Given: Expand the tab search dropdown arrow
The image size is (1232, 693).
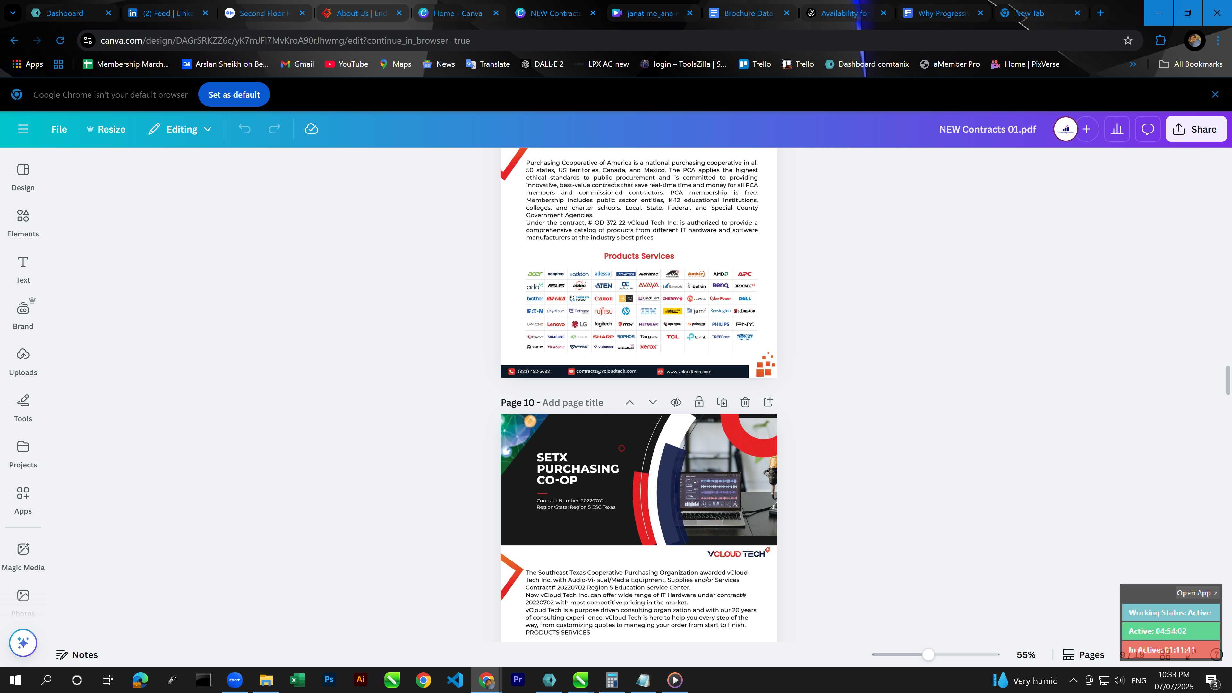Looking at the screenshot, I should pos(13,13).
